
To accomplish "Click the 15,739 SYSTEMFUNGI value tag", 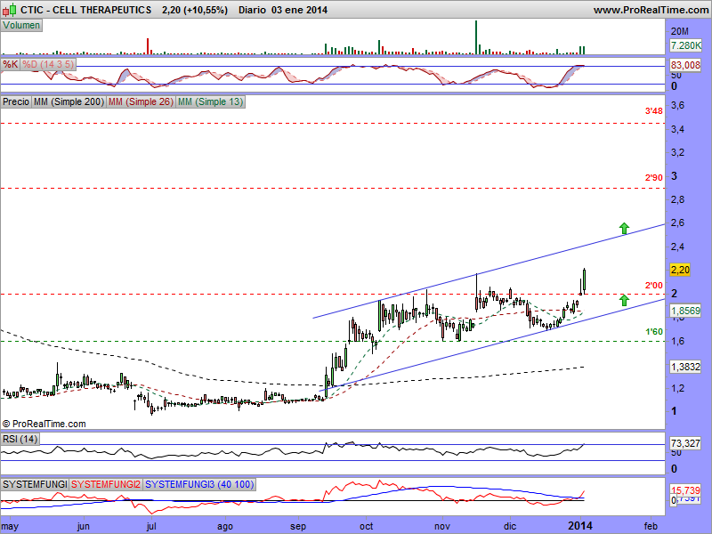I will click(x=685, y=490).
